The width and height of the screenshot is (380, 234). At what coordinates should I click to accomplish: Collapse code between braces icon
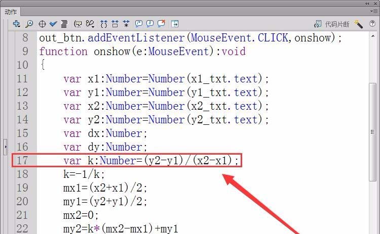(104, 24)
